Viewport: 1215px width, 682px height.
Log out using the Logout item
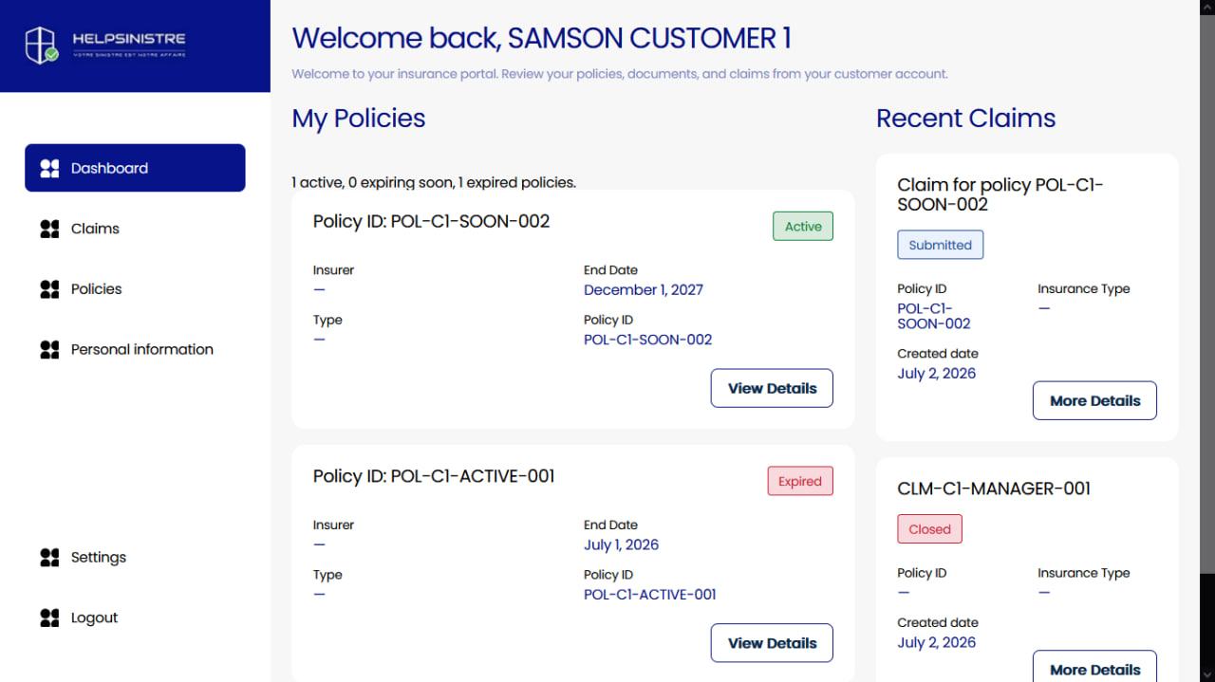135,618
